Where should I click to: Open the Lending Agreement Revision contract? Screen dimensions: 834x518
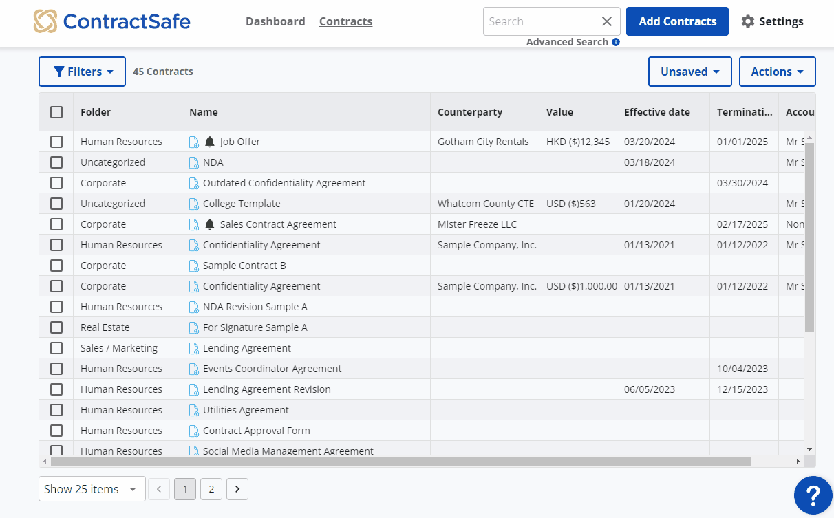(266, 389)
